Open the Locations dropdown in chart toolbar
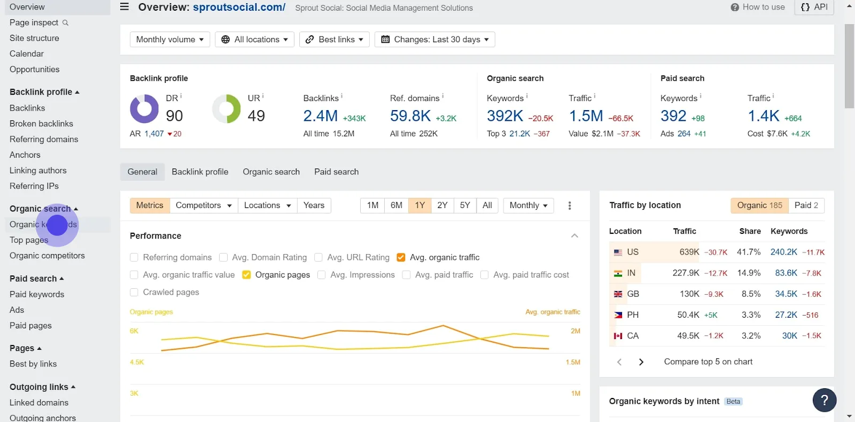855x422 pixels. click(267, 205)
